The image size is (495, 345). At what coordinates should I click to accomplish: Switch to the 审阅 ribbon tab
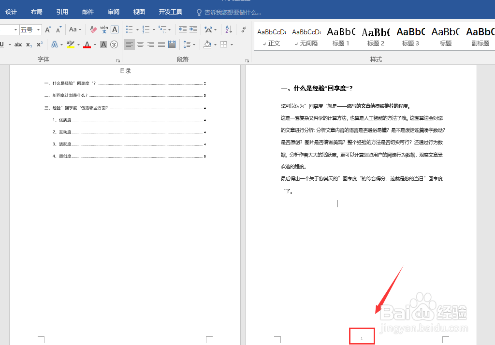(113, 11)
